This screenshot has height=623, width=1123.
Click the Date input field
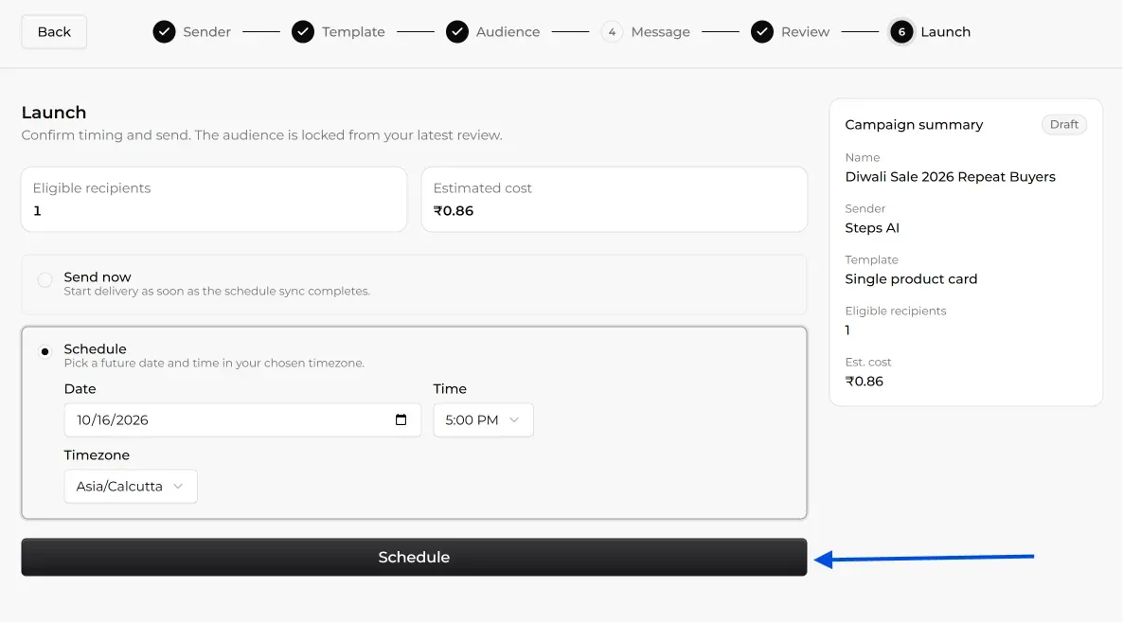[x=242, y=420]
